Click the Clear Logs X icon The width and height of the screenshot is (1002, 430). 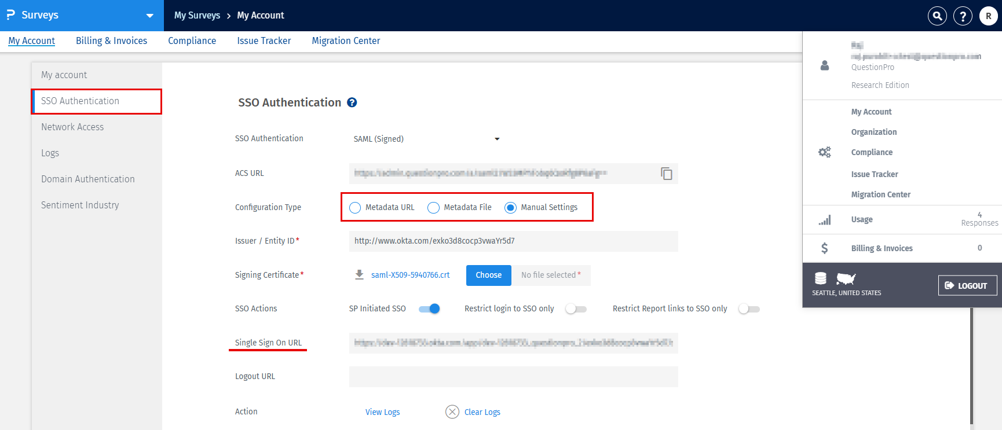pos(452,412)
